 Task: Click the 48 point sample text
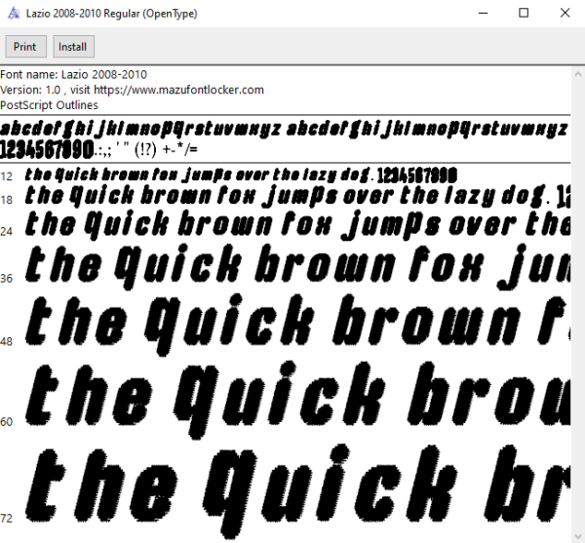point(297,325)
